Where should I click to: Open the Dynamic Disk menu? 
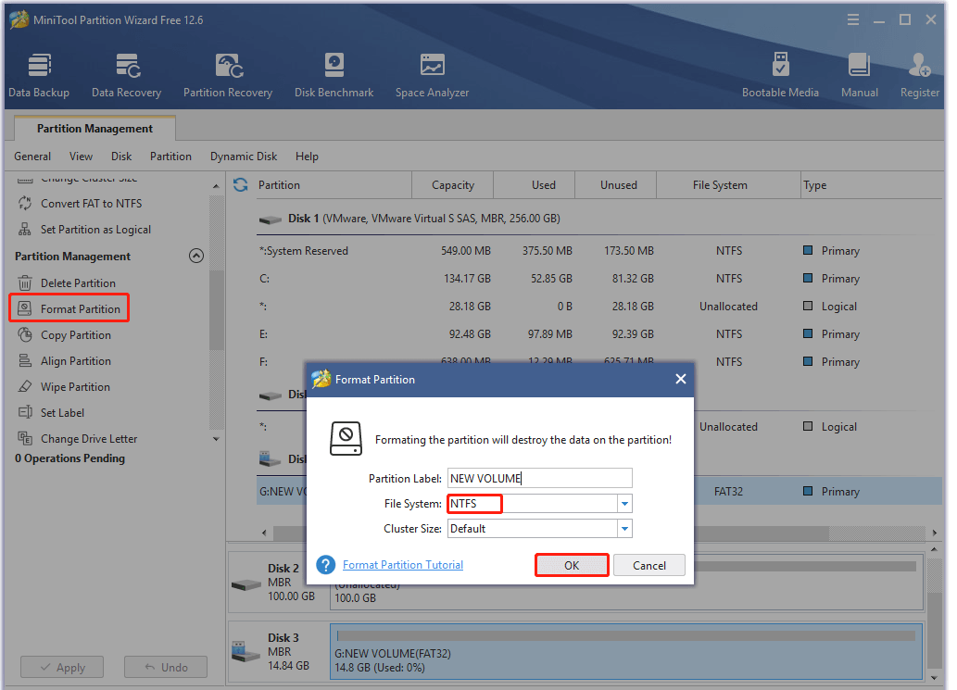[244, 157]
